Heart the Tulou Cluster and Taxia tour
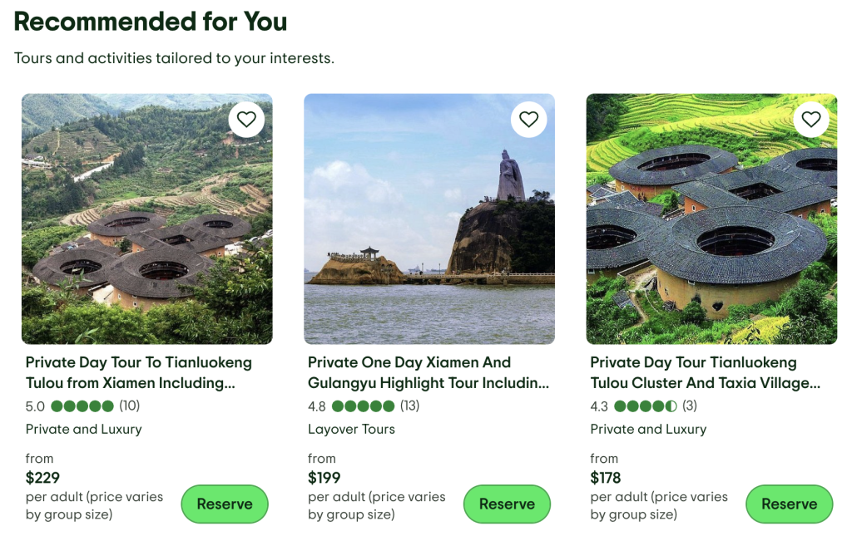 pos(811,120)
